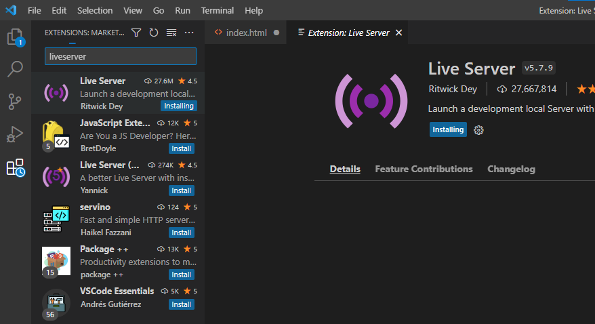This screenshot has width=595, height=324.
Task: Select the servino extension icon
Action: point(56,218)
